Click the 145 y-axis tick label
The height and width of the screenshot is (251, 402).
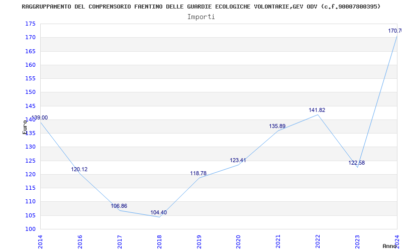tap(30, 106)
